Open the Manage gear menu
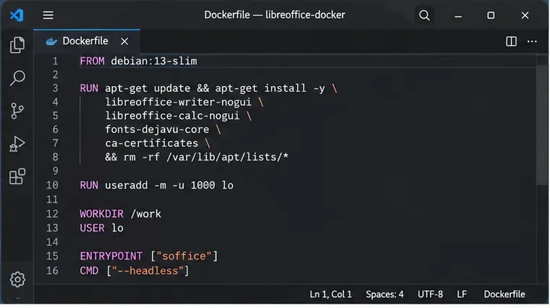Viewport: 550px width, 308px height. pyautogui.click(x=17, y=280)
